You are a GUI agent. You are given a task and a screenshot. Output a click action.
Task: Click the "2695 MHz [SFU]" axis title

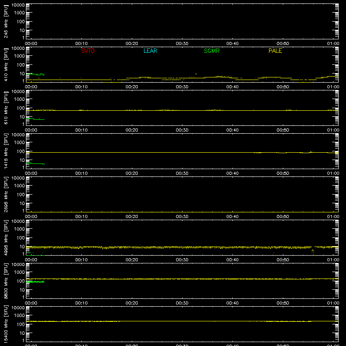tap(6, 194)
